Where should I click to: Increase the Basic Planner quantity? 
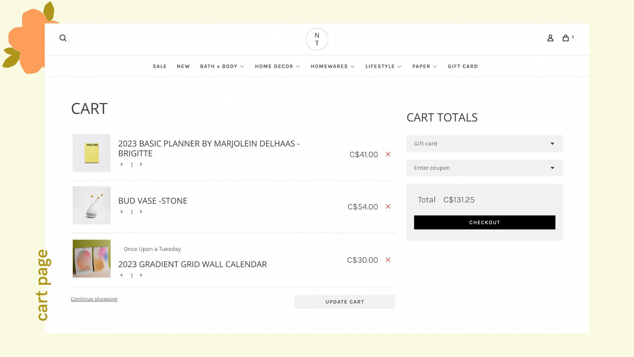click(141, 164)
